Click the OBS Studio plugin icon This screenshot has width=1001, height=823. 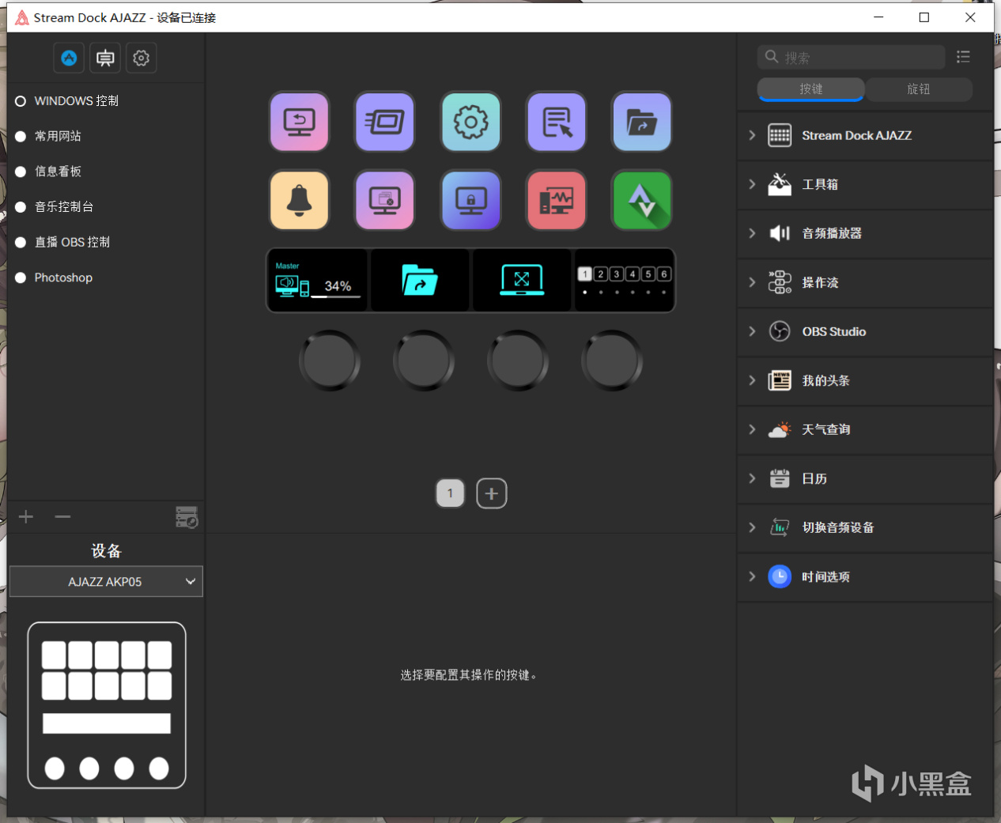tap(780, 331)
